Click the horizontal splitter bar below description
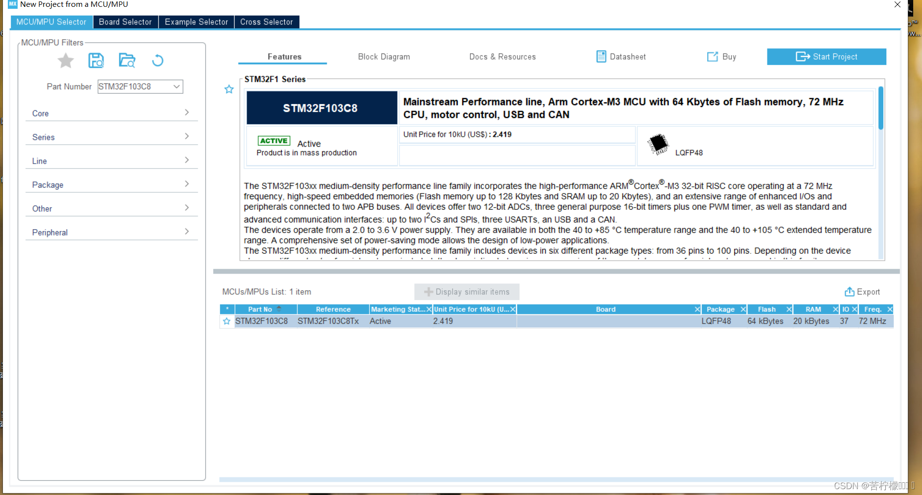Viewport: 922px width, 495px height. tap(556, 271)
